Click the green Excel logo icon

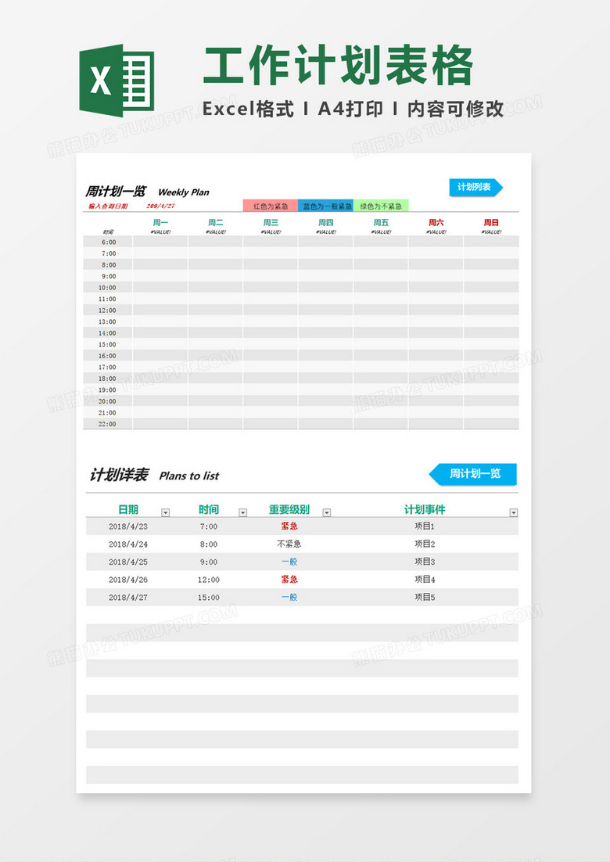[x=117, y=81]
